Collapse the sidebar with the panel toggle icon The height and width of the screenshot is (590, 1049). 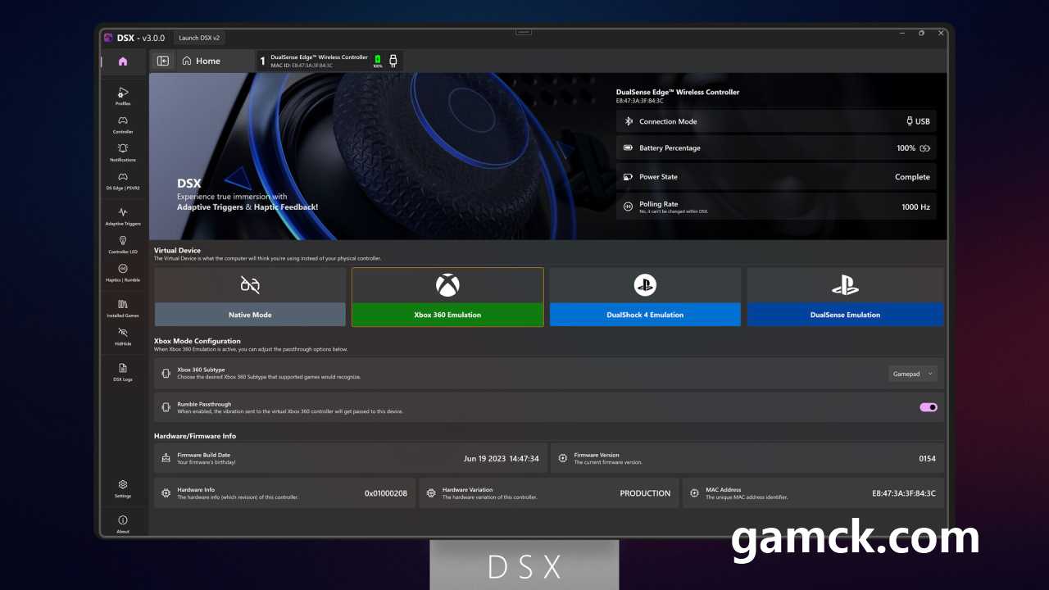click(x=163, y=61)
